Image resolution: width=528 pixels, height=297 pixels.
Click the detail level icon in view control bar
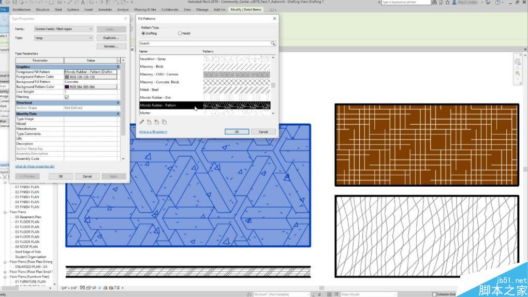82,288
